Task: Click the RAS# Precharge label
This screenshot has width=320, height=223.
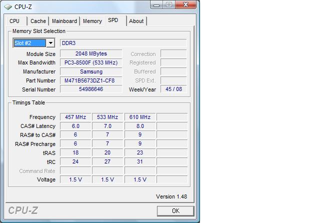Action: pos(35,144)
